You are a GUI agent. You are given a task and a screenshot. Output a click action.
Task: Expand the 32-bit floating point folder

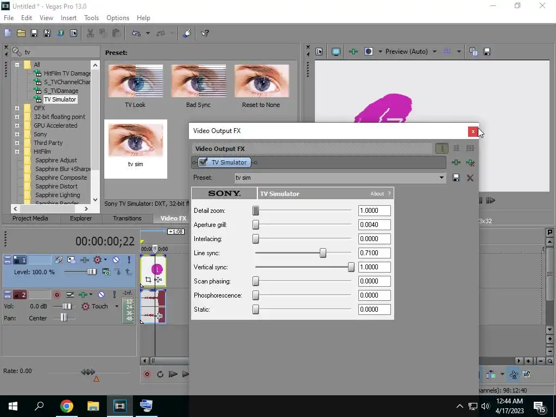(17, 117)
